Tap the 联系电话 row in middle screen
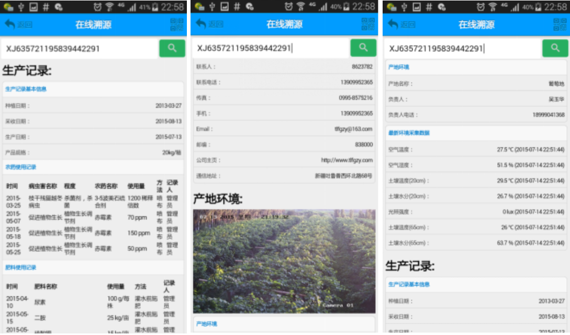570x335 pixels. [284, 83]
